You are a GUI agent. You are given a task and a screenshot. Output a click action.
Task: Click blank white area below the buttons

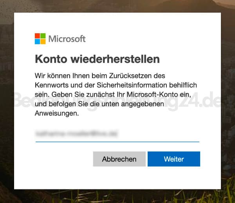tap(117, 178)
